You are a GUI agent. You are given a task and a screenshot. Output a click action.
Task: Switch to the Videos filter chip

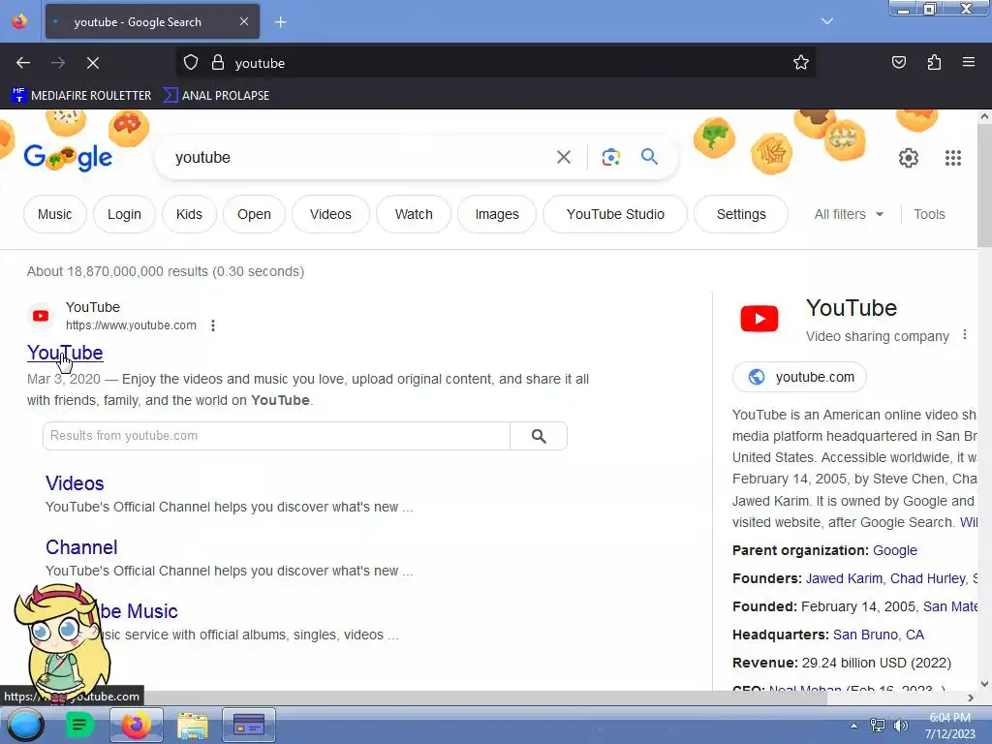coord(330,214)
